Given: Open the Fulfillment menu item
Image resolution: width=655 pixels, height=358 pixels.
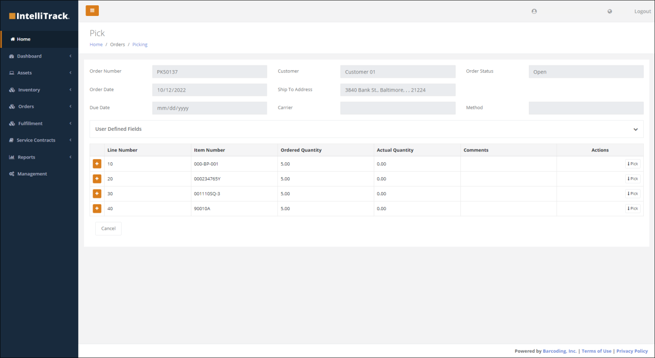Looking at the screenshot, I should pos(39,123).
